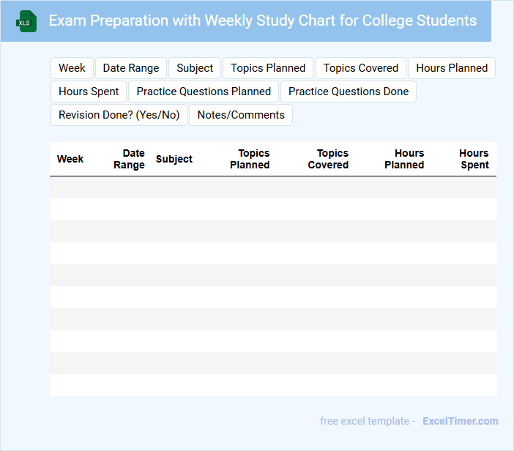Click the Topics Covered table column header
This screenshot has height=451, width=514.
pyautogui.click(x=329, y=159)
